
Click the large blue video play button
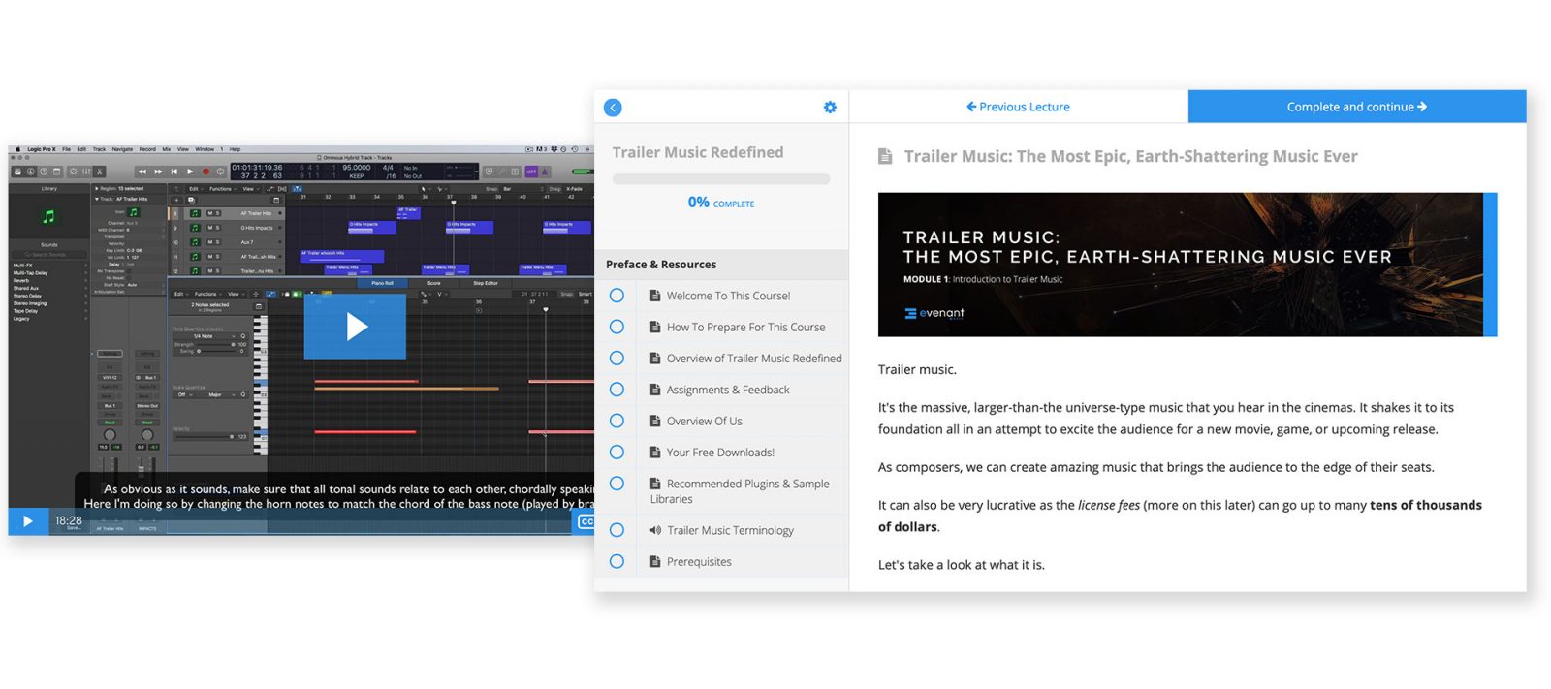pyautogui.click(x=355, y=327)
